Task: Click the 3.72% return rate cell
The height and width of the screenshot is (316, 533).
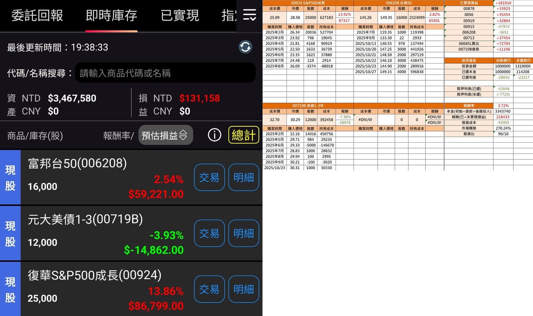Action: (503, 106)
